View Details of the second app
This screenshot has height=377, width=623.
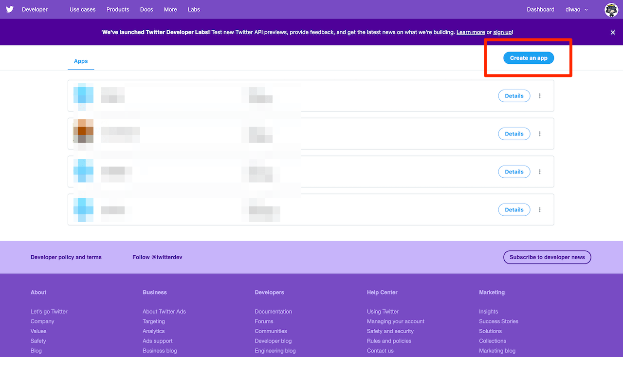[514, 134]
